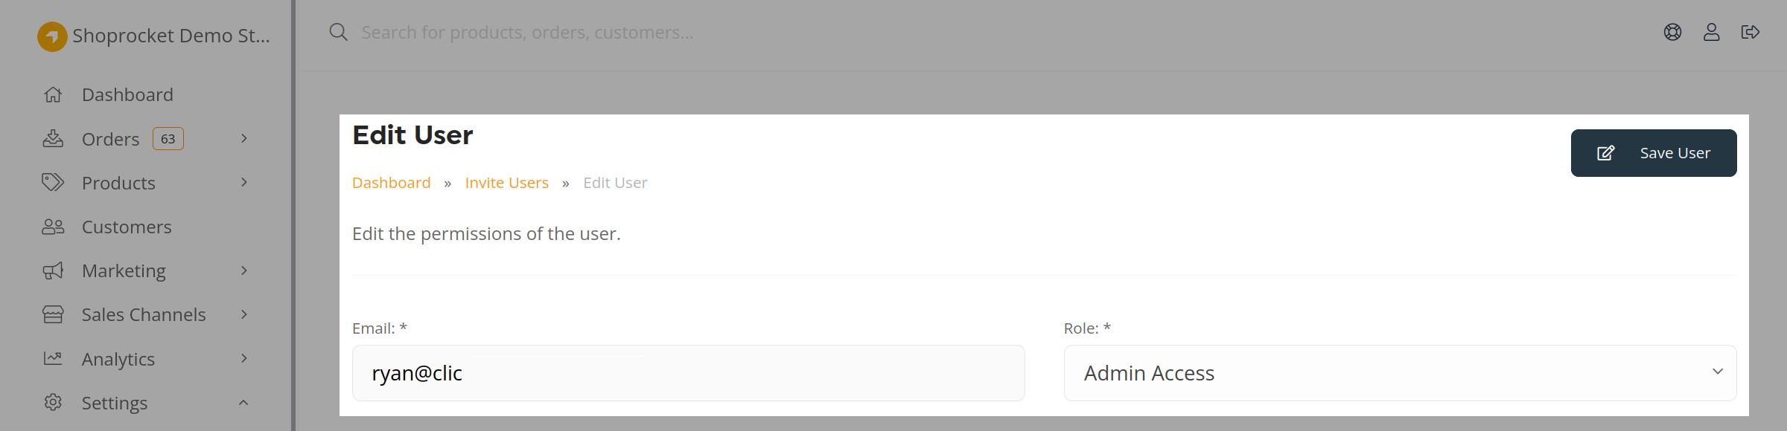Click the Marketing megaphone icon
Viewport: 1787px width, 431px height.
point(53,270)
